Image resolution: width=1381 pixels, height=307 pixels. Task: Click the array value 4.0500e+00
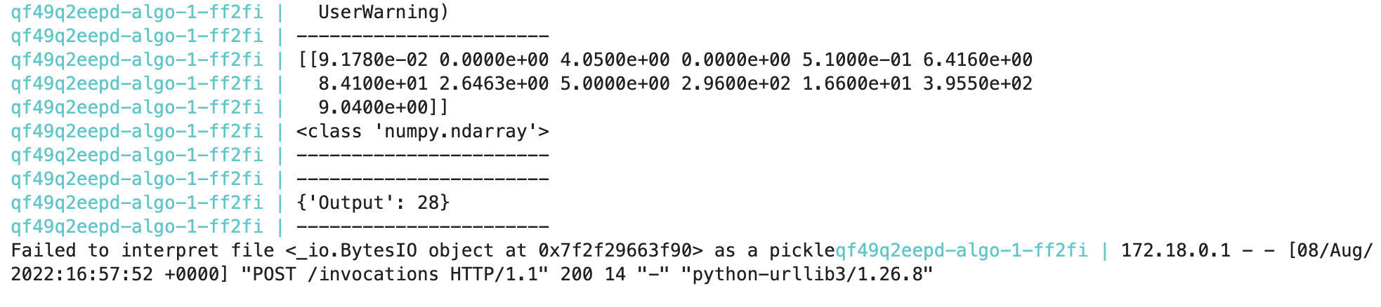[615, 60]
